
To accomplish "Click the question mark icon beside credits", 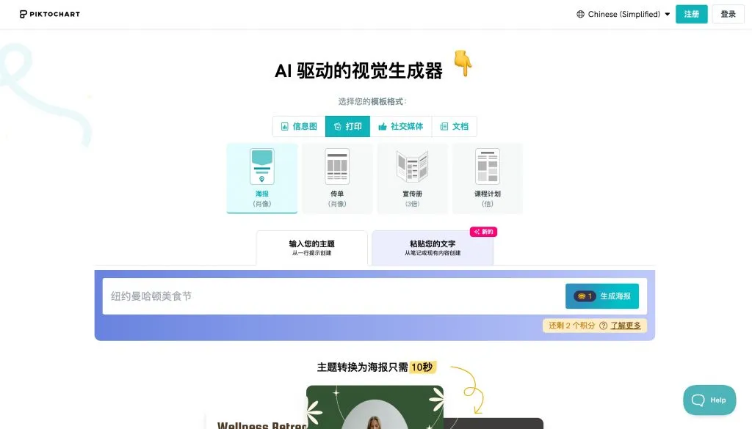I will click(x=604, y=326).
